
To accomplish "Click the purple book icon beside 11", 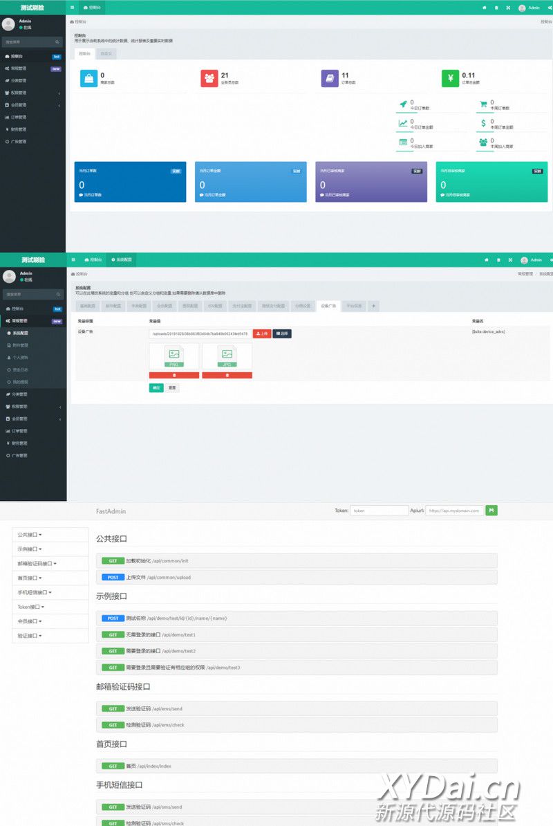I will [330, 78].
